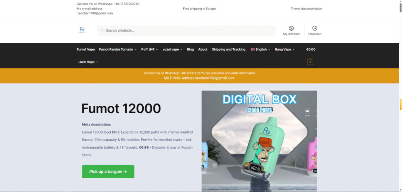Open the My Account user icon
The height and width of the screenshot is (192, 402).
pos(291,28)
